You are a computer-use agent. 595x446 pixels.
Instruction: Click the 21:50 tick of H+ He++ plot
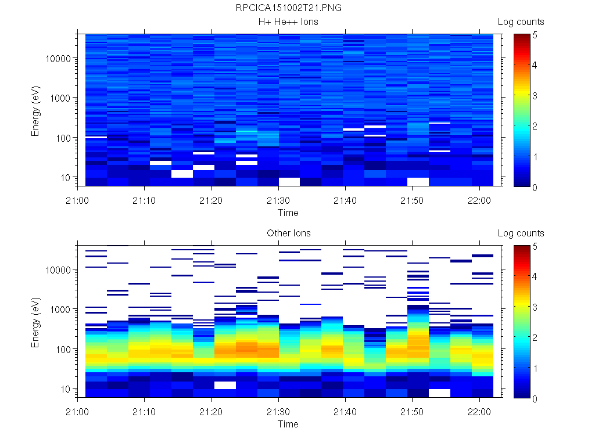(x=412, y=200)
